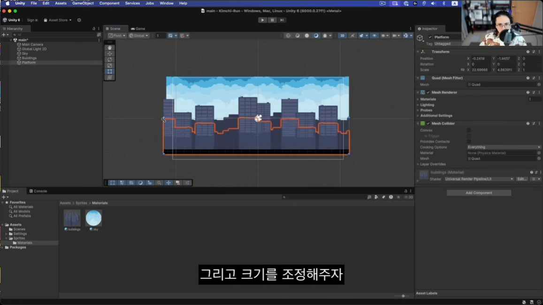The height and width of the screenshot is (305, 543).
Task: Enable the Convex checkbox
Action: [x=469, y=130]
